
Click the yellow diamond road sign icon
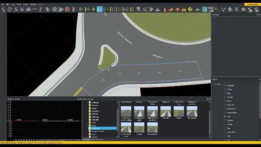pos(190,9)
